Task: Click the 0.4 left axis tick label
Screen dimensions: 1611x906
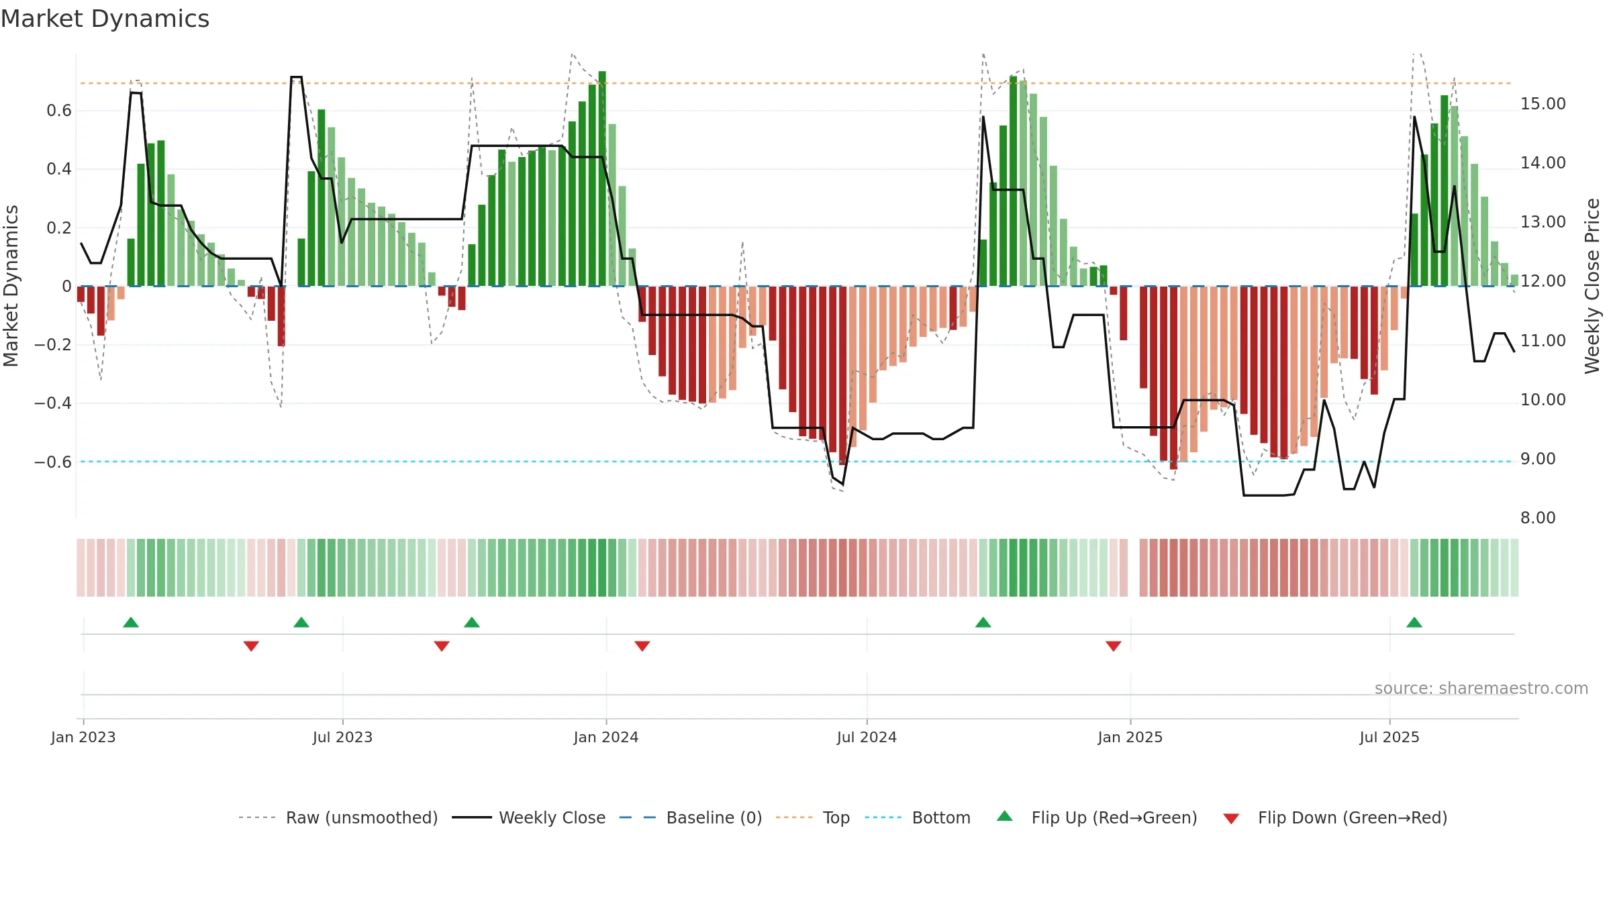Action: (59, 169)
